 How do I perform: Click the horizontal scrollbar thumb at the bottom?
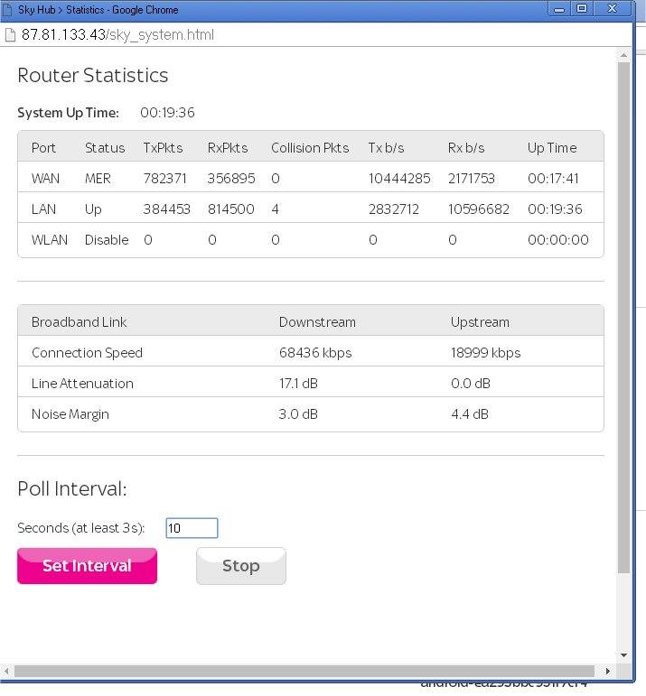(x=303, y=671)
